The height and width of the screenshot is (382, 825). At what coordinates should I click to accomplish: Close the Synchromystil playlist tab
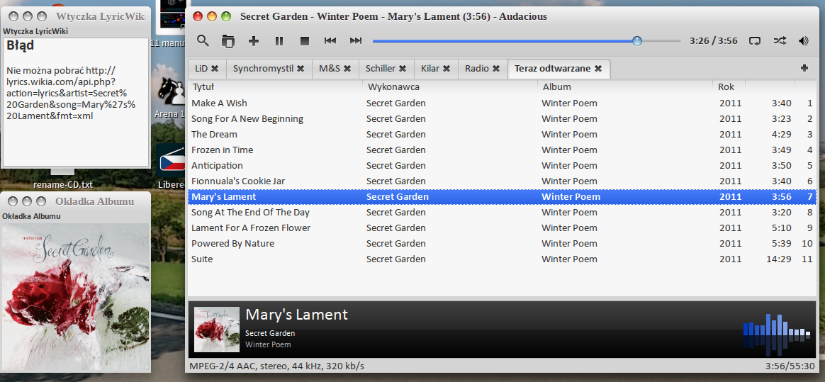301,69
